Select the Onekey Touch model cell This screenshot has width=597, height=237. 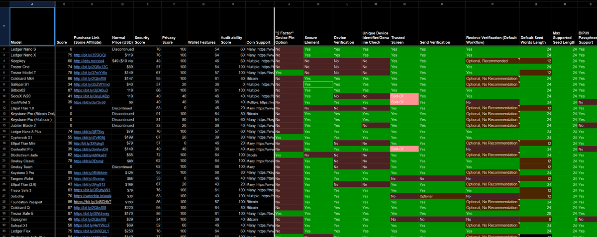(32, 167)
